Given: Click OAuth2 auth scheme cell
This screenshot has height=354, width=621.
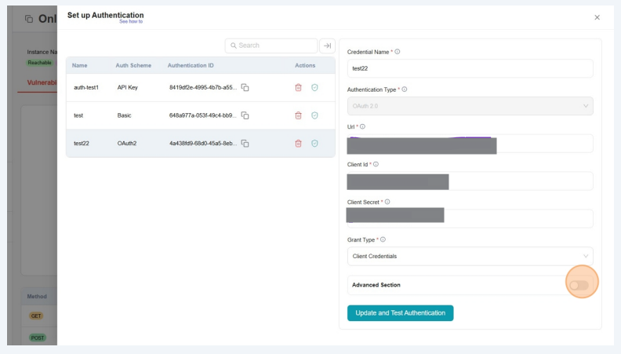Looking at the screenshot, I should coord(127,143).
